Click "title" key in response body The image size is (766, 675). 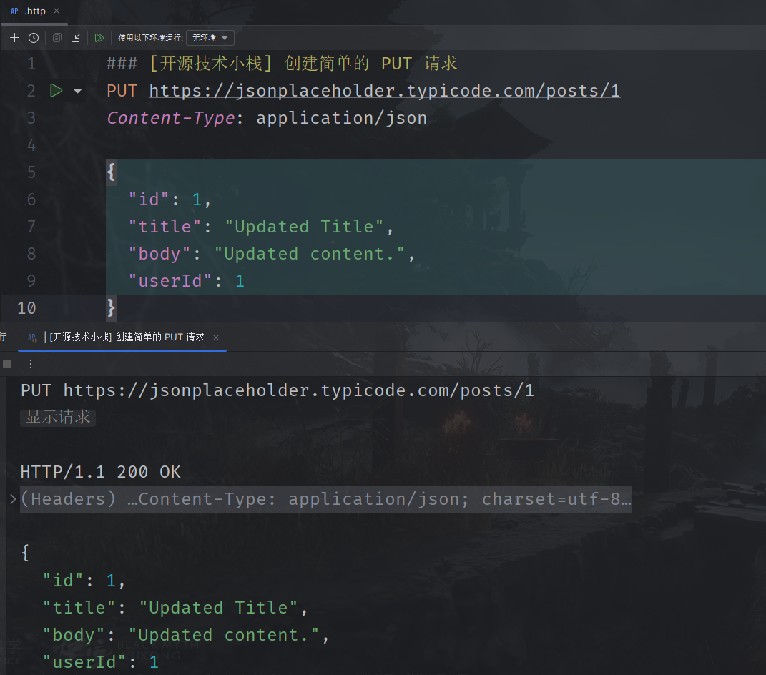79,608
